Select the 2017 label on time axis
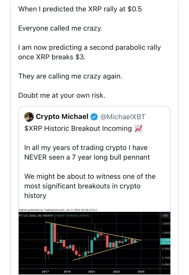The height and width of the screenshot is (275, 189). pos(45,271)
